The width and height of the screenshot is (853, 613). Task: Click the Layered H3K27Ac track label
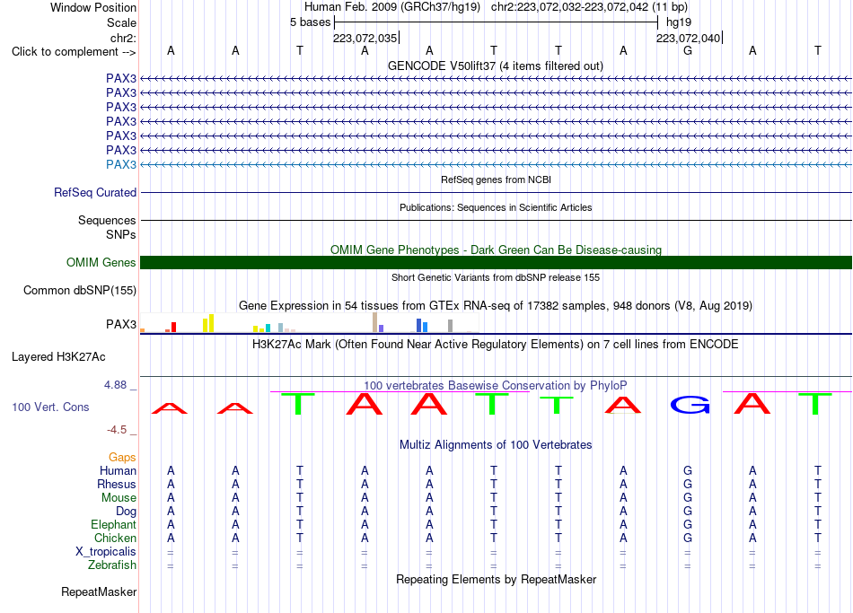tap(58, 357)
